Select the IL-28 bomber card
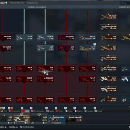 pyautogui.click(x=66, y=69)
